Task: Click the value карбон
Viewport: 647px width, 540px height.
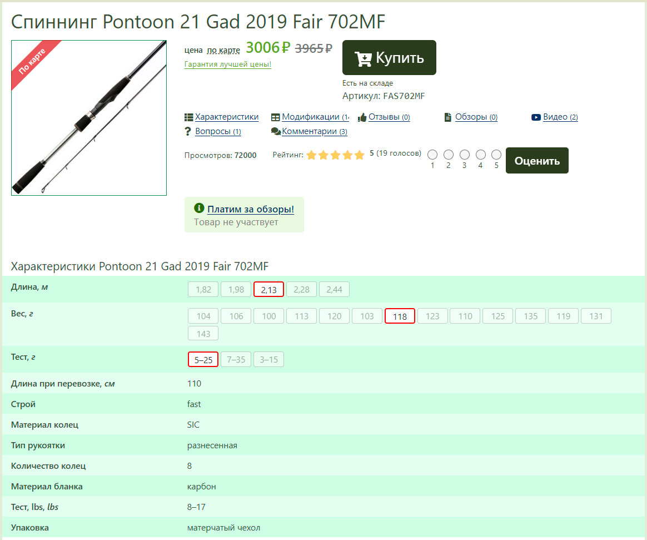Action: click(201, 487)
